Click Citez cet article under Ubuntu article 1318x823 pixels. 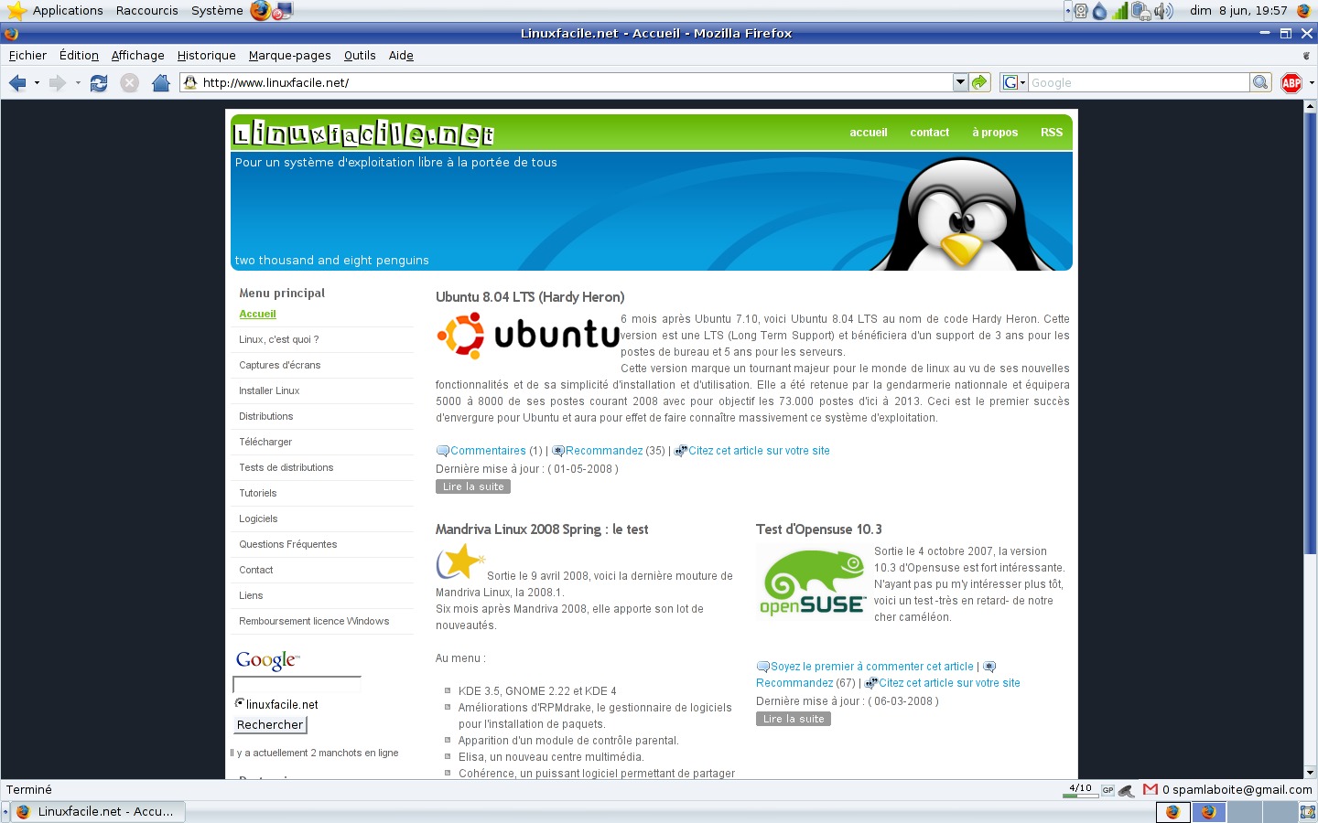tap(759, 451)
